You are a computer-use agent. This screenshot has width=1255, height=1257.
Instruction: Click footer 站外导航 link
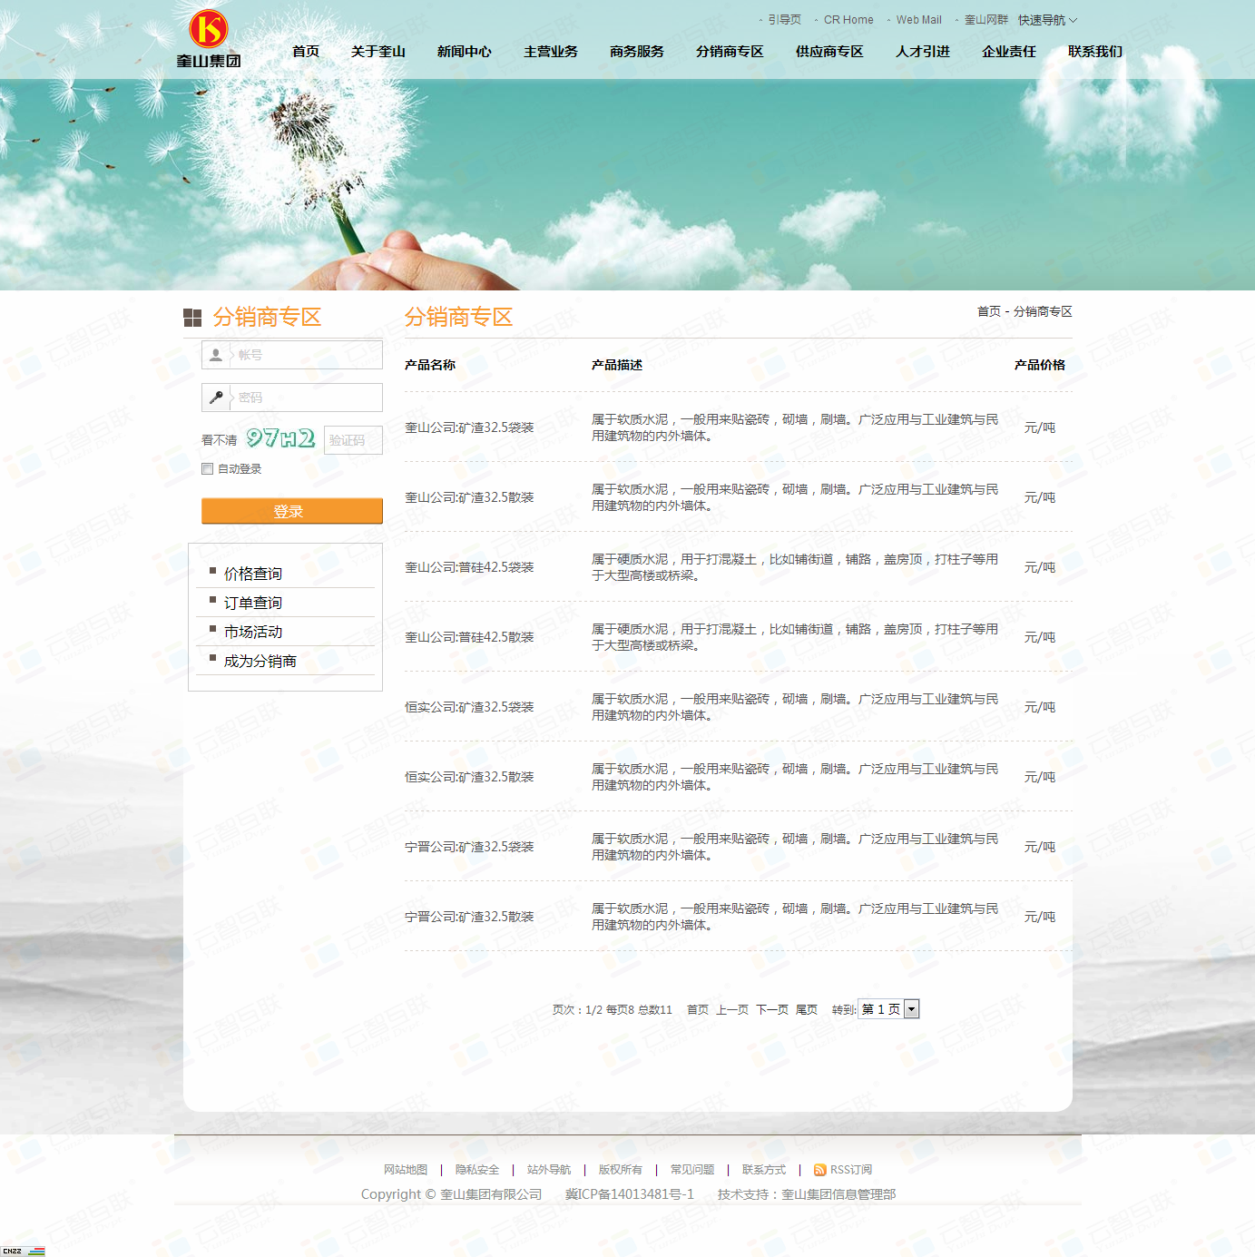click(x=549, y=1170)
